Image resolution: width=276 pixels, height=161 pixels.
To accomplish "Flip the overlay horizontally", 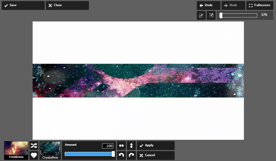I will click(122, 146).
